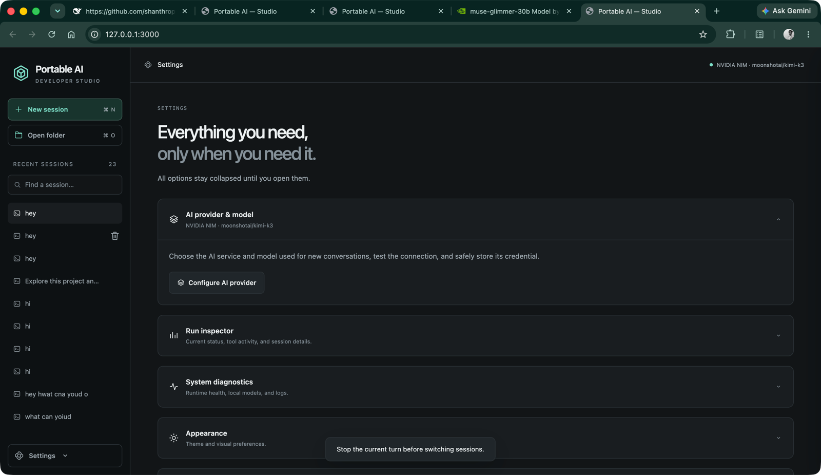Image resolution: width=821 pixels, height=475 pixels.
Task: Go to browser home page
Action: click(x=71, y=34)
